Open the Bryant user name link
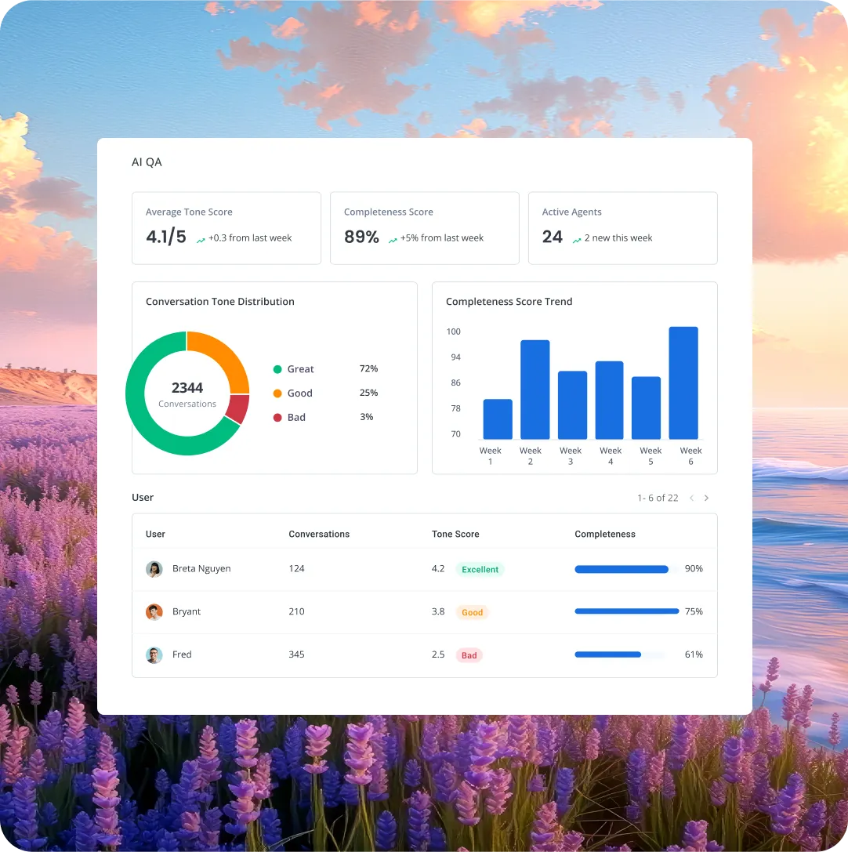The image size is (848, 852). 187,611
